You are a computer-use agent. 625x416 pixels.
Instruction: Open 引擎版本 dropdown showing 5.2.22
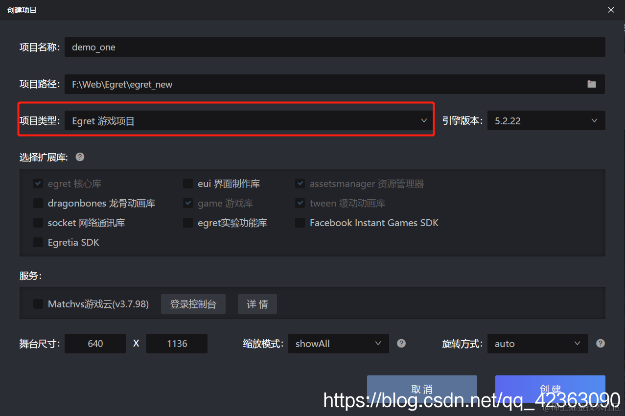[x=546, y=121]
